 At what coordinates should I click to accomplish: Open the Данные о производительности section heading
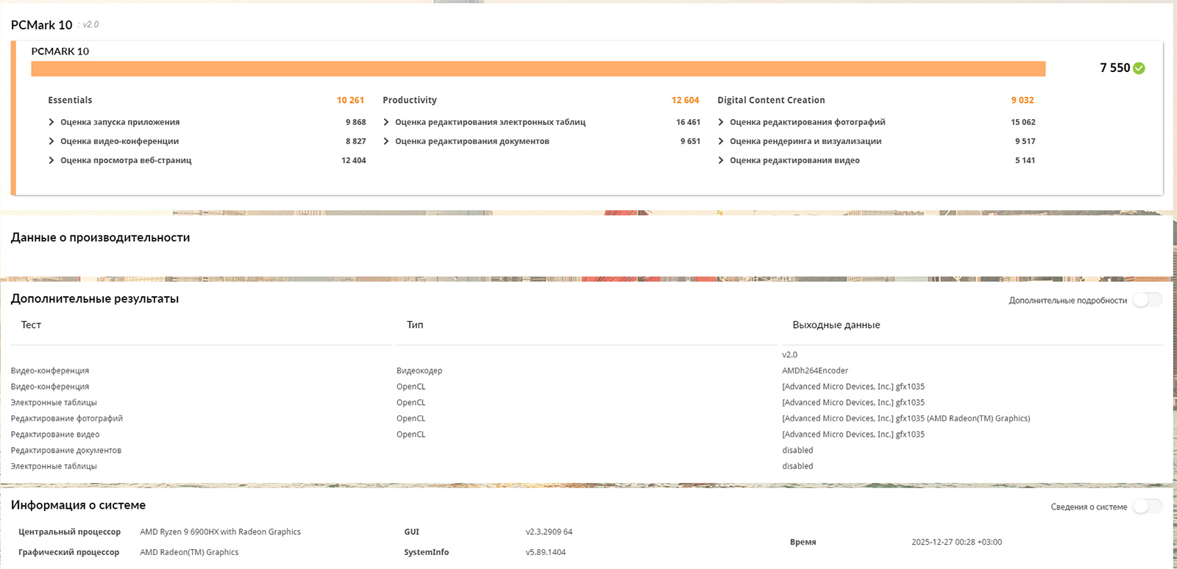click(100, 237)
